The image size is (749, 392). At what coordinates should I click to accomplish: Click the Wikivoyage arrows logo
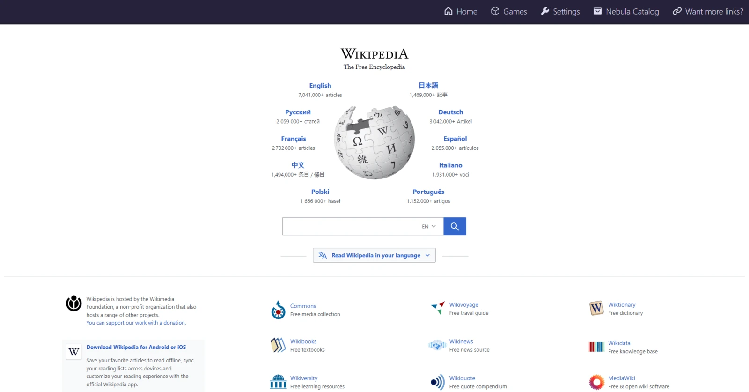click(438, 308)
